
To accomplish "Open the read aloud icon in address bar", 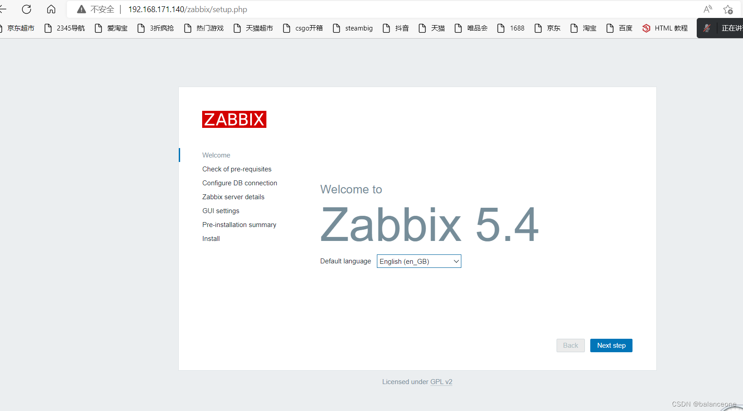I will (x=708, y=9).
